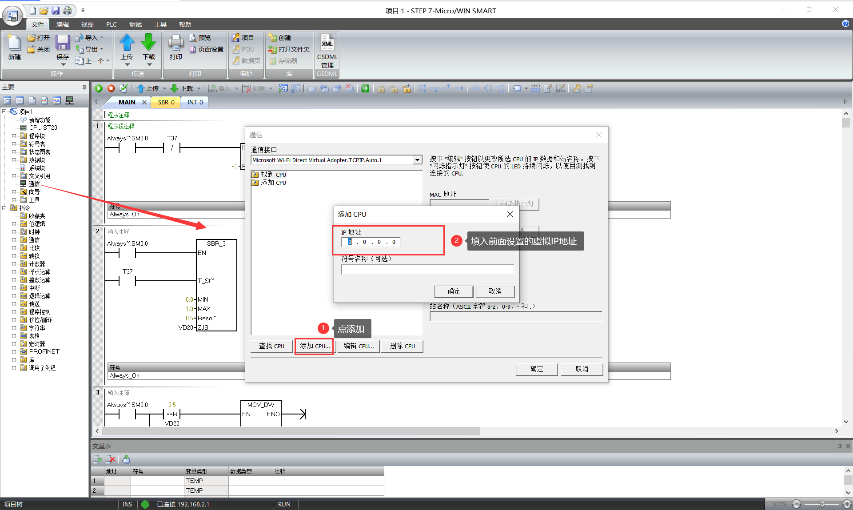
Task: Click the toolbar Upload (上传) button
Action: click(148, 88)
